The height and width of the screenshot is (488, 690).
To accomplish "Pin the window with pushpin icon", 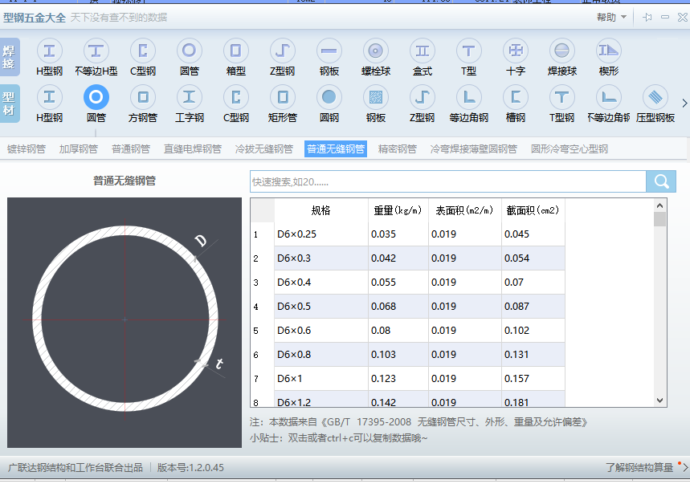I will click(647, 17).
